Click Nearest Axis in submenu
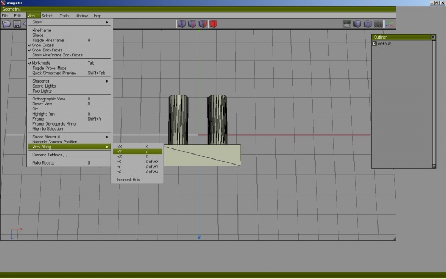The height and width of the screenshot is (279, 446). 128,180
